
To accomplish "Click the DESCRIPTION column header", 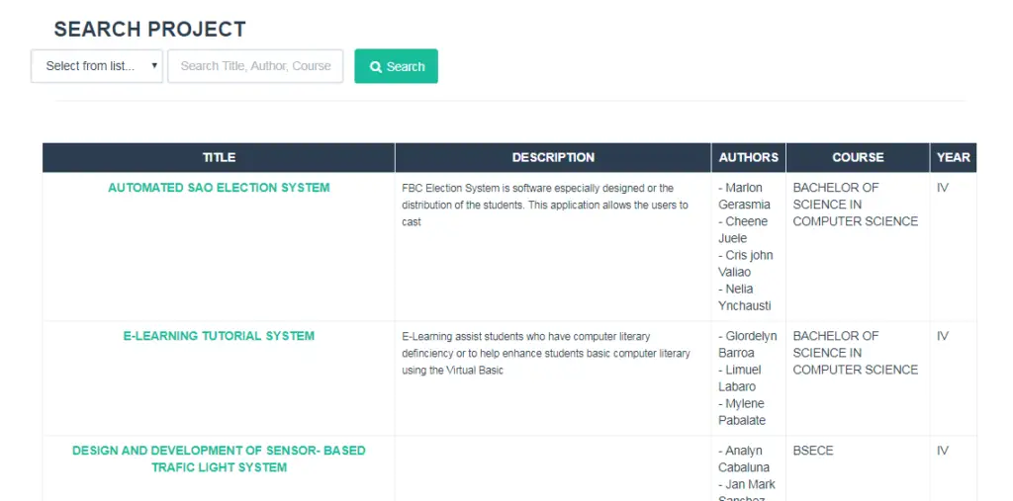I will point(553,157).
